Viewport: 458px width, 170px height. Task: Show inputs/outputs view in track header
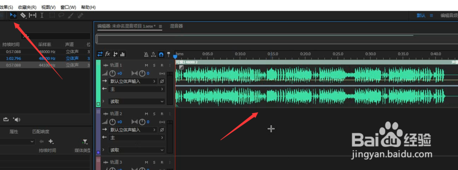point(100,54)
